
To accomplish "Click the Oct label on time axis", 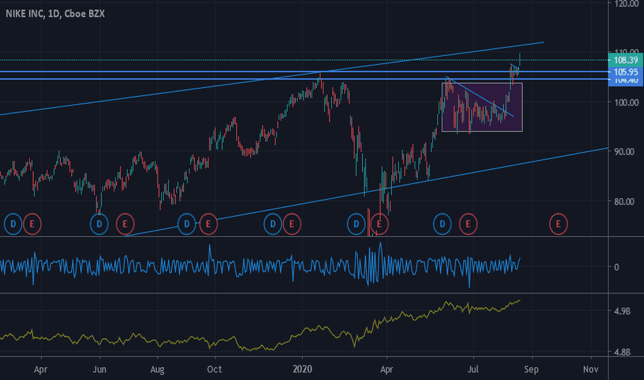I will click(x=214, y=370).
